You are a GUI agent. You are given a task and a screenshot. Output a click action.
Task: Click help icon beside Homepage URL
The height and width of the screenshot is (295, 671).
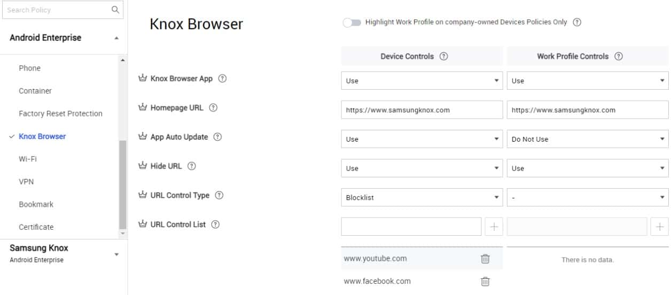[x=213, y=108]
